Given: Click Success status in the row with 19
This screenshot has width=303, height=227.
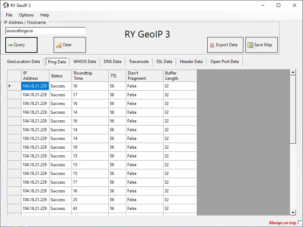Looking at the screenshot, I should 60,147.
